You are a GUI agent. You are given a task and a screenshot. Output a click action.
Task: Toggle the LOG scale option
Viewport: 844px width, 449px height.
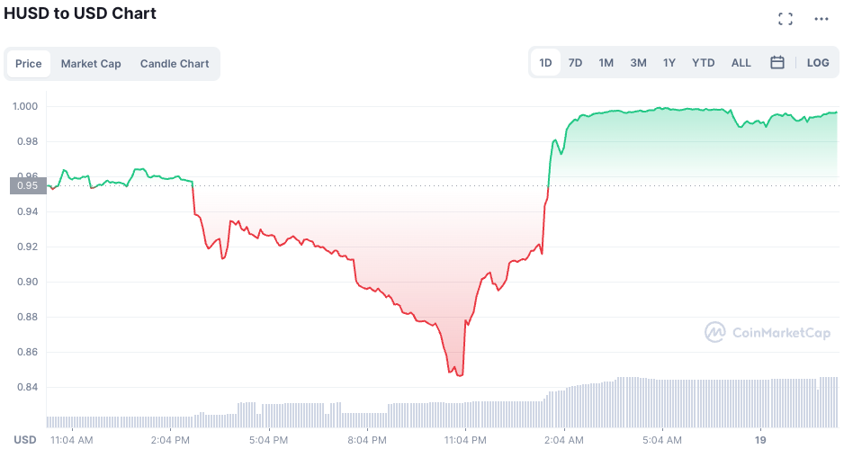coord(818,63)
